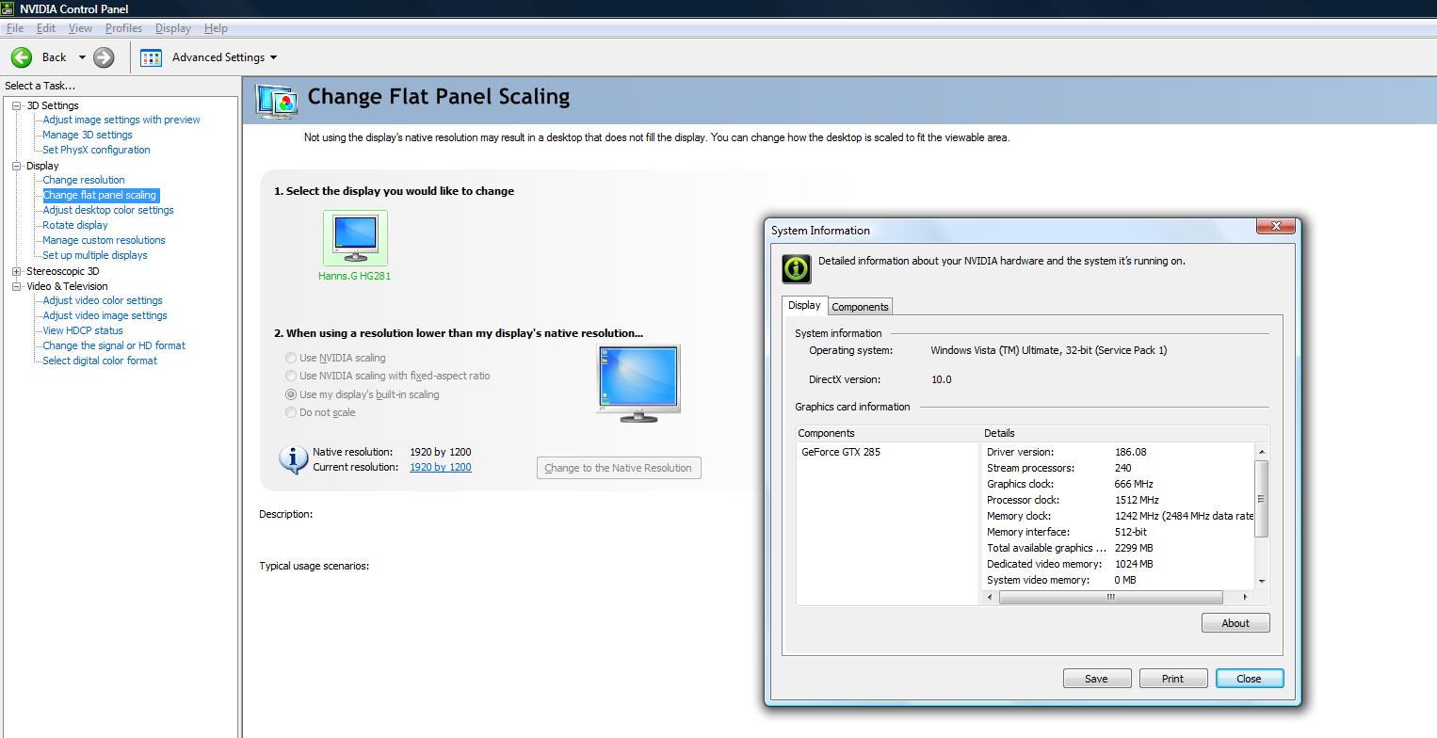
Task: Open the View menu
Action: coord(80,28)
